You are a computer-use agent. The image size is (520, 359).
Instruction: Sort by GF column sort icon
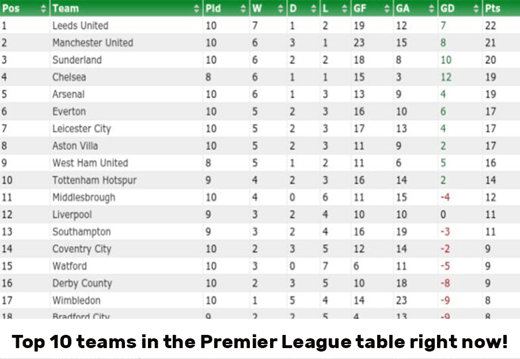(387, 8)
